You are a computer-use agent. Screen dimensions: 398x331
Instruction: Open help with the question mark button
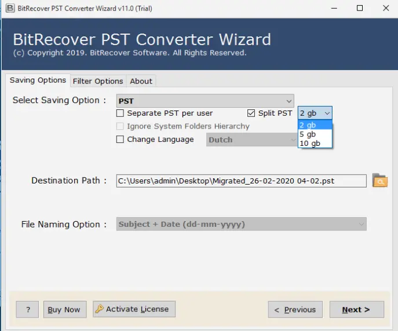click(27, 310)
